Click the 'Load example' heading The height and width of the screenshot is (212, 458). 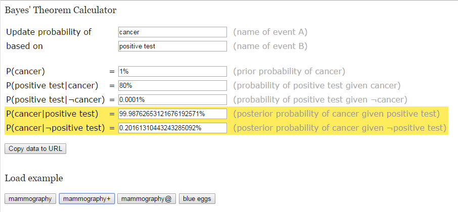point(34,178)
